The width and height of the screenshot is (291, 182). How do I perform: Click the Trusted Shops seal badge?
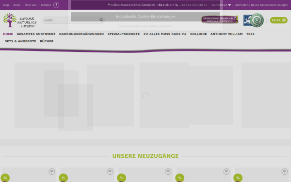(254, 20)
